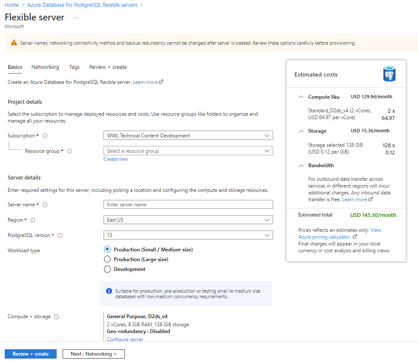
Task: Click the PostgreSQL version info icon
Action: 59,235
